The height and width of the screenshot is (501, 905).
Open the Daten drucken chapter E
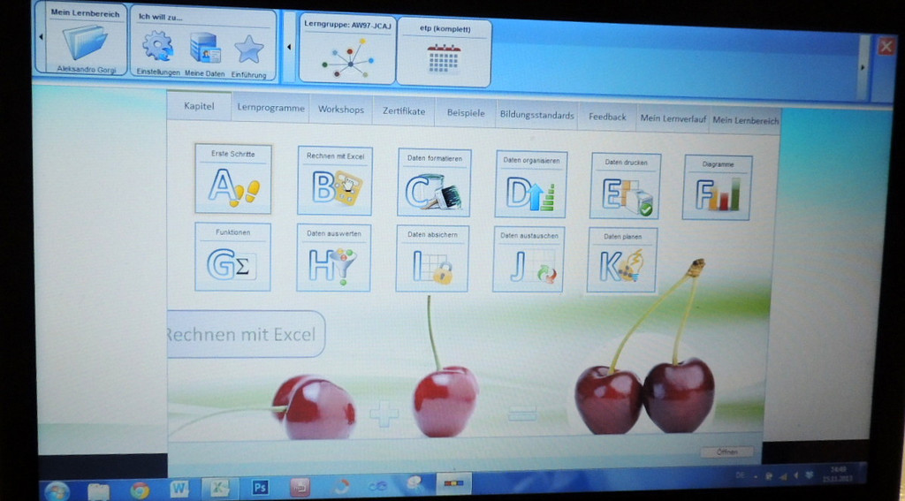point(626,187)
